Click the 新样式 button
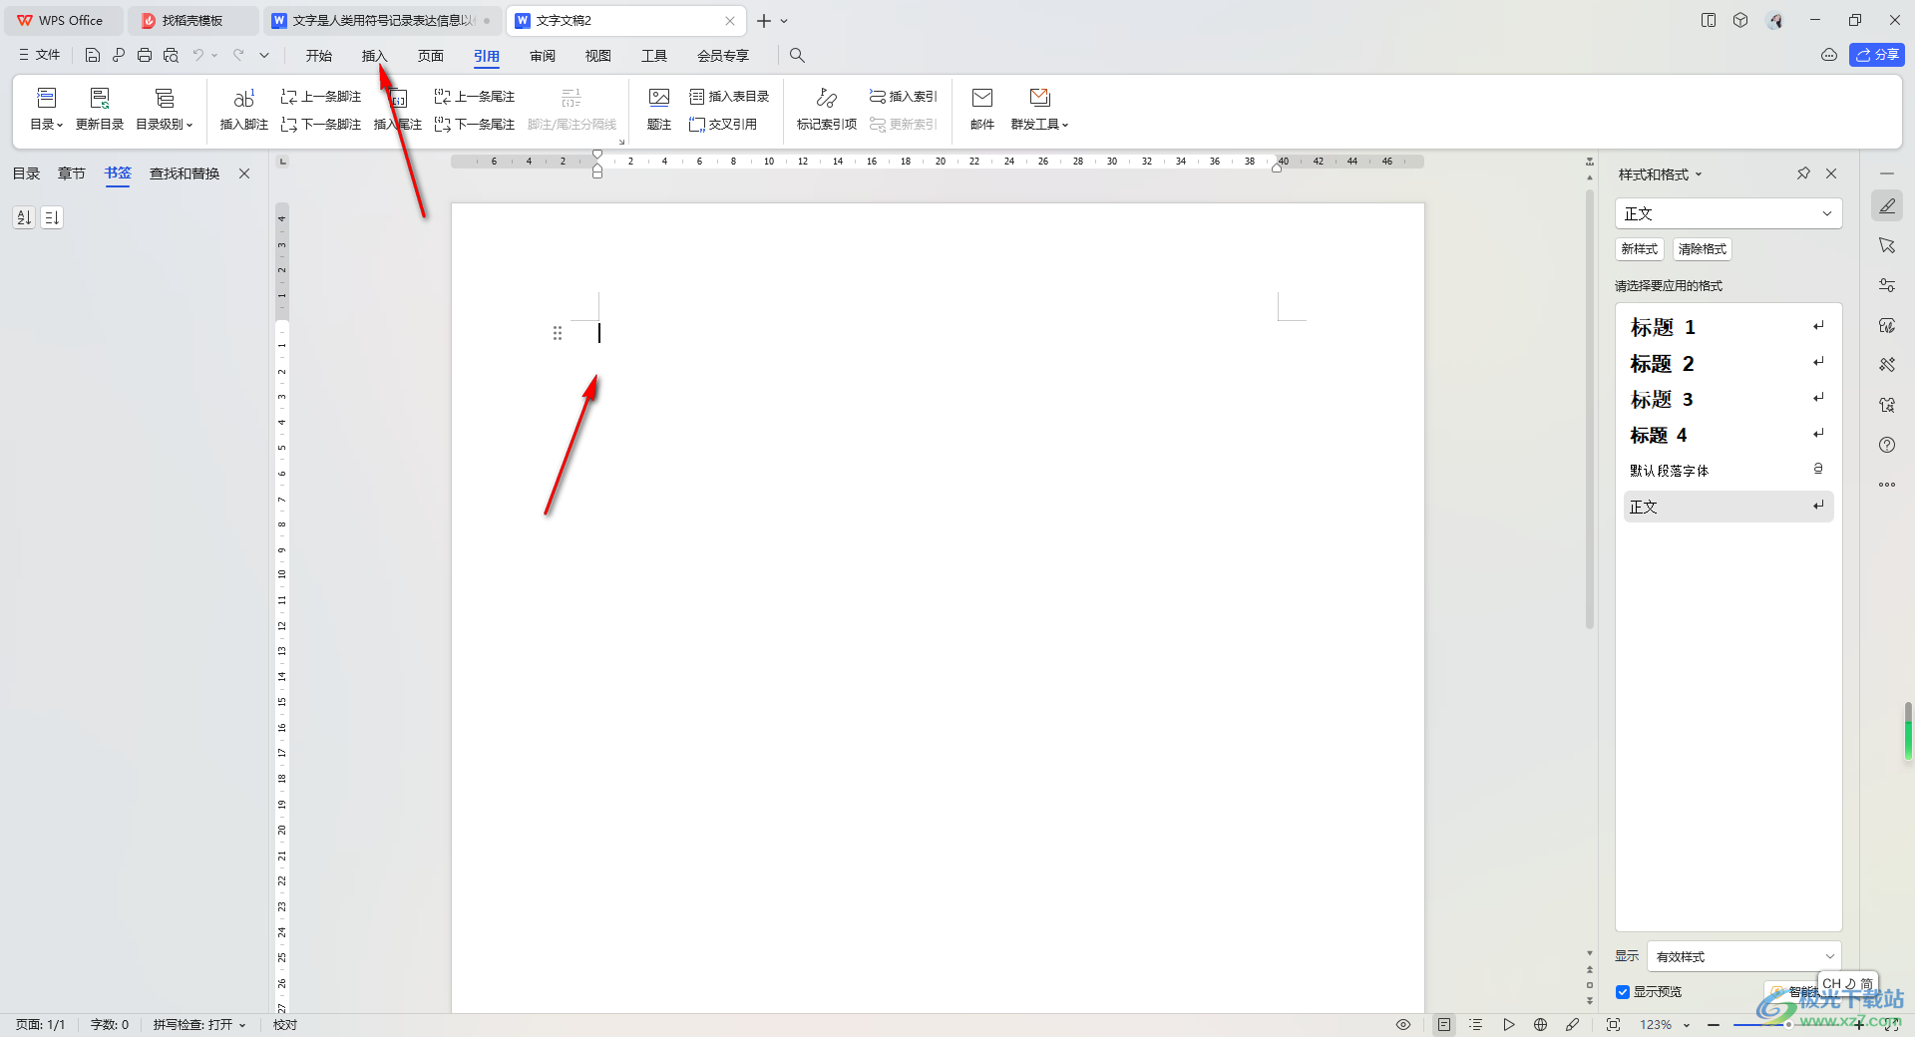This screenshot has width=1915, height=1037. (1640, 249)
